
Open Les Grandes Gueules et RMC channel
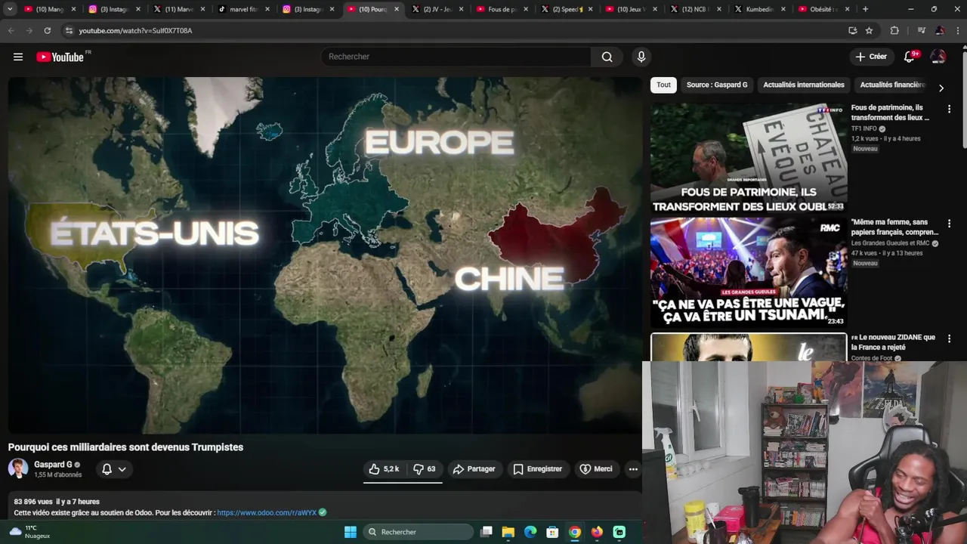coord(890,243)
